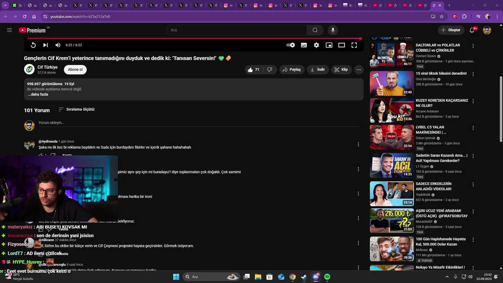Open the options menu for @Aydinseda's comment
The width and height of the screenshot is (503, 283).
click(x=358, y=144)
